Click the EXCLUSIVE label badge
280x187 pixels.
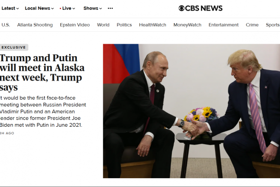tap(14, 47)
